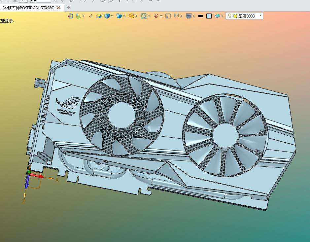Expand dropdown beside layer manager icon
This screenshot has height=242, width=310.
[84, 16]
